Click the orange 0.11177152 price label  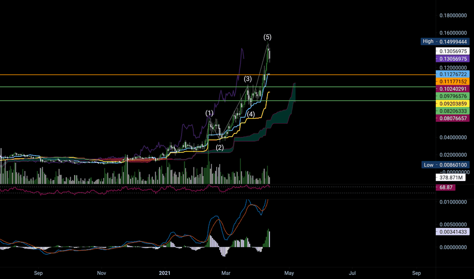coord(453,82)
